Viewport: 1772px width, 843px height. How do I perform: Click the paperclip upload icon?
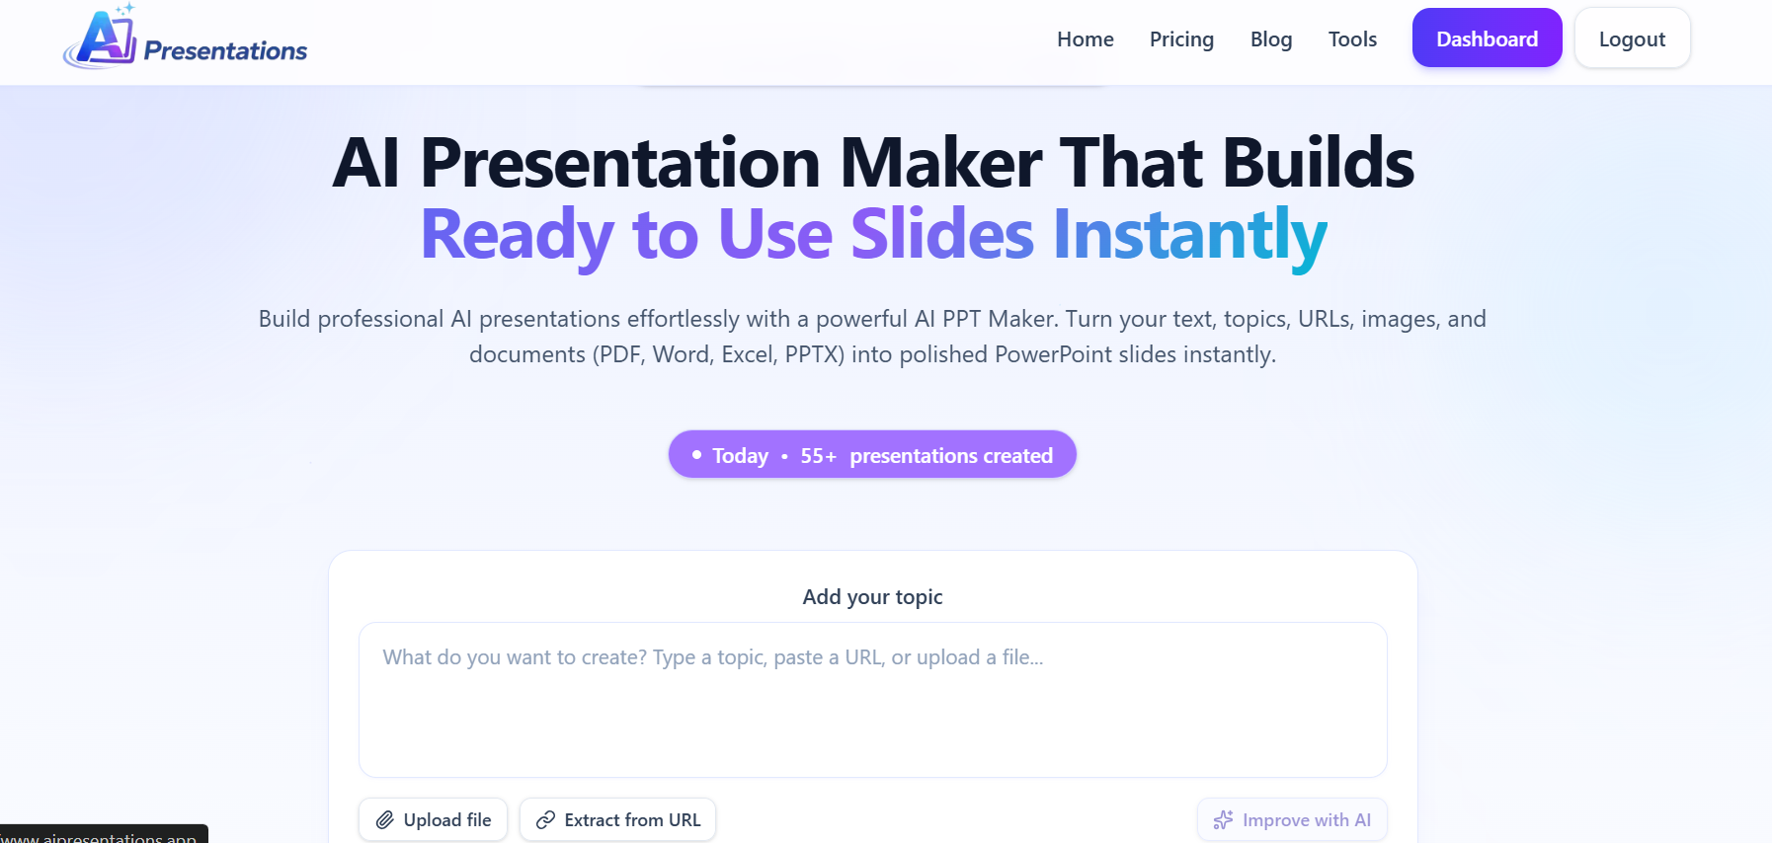point(385,820)
